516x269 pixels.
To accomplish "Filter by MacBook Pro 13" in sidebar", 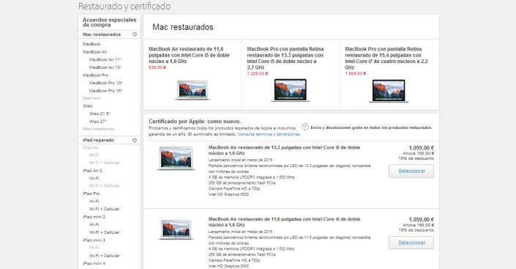I will click(105, 83).
